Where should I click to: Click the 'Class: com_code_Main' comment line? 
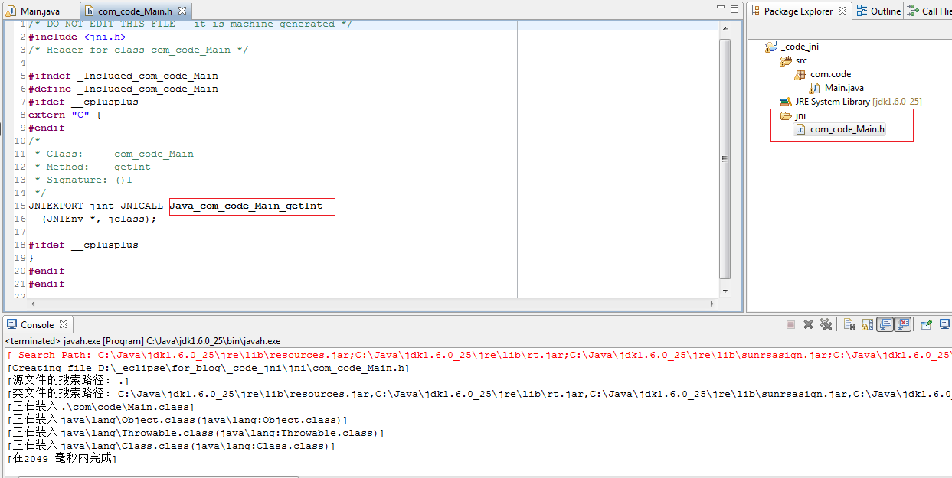click(x=114, y=154)
